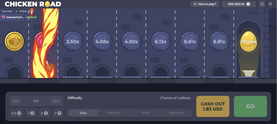Select the 3.50x multiplier tile
Viewport: 277px width, 124px height.
point(73,42)
